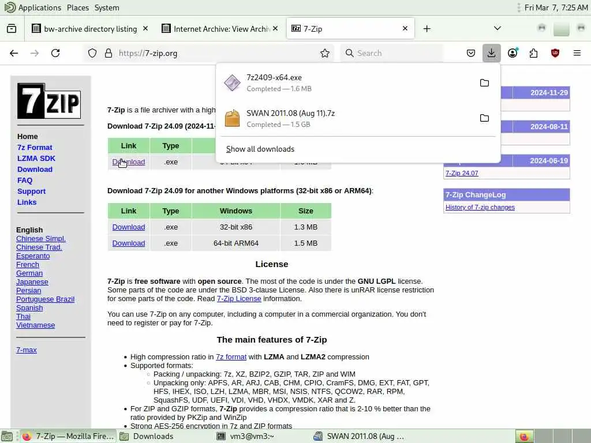The height and width of the screenshot is (443, 591).
Task: Open the FAQ sidebar link
Action: 25,181
